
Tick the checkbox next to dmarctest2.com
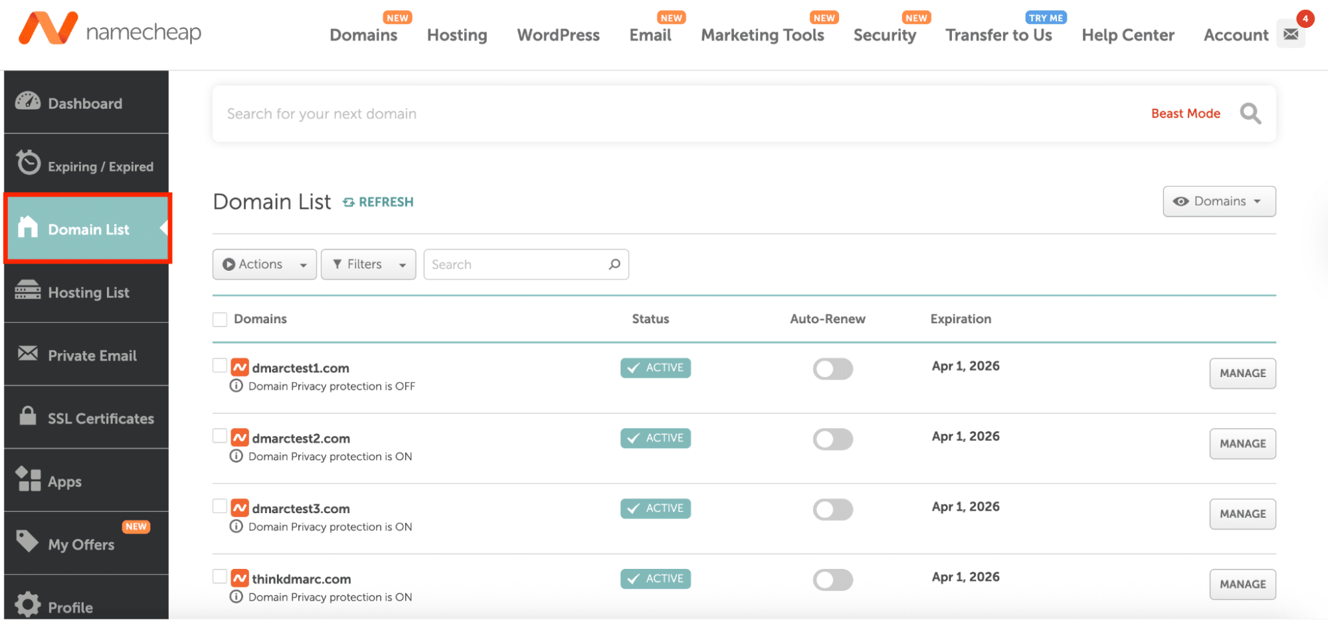point(220,436)
